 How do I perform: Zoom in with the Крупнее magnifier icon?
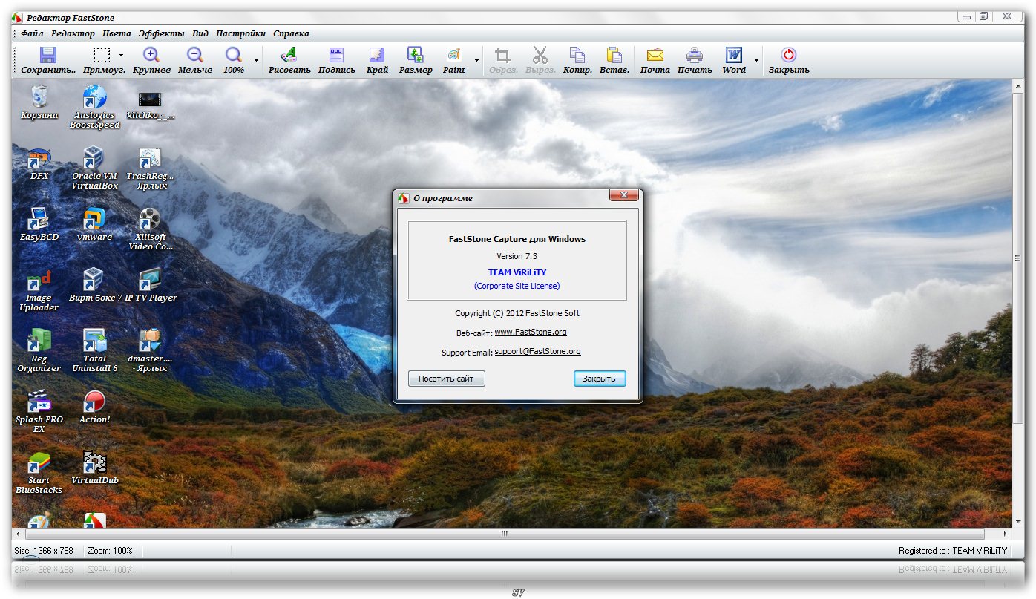click(x=151, y=56)
